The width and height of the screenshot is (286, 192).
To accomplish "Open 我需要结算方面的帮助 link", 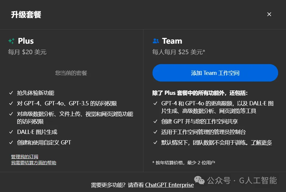I will click(x=34, y=163).
